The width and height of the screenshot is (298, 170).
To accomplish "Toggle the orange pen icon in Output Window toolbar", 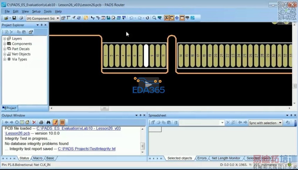I will pyautogui.click(x=55, y=122).
